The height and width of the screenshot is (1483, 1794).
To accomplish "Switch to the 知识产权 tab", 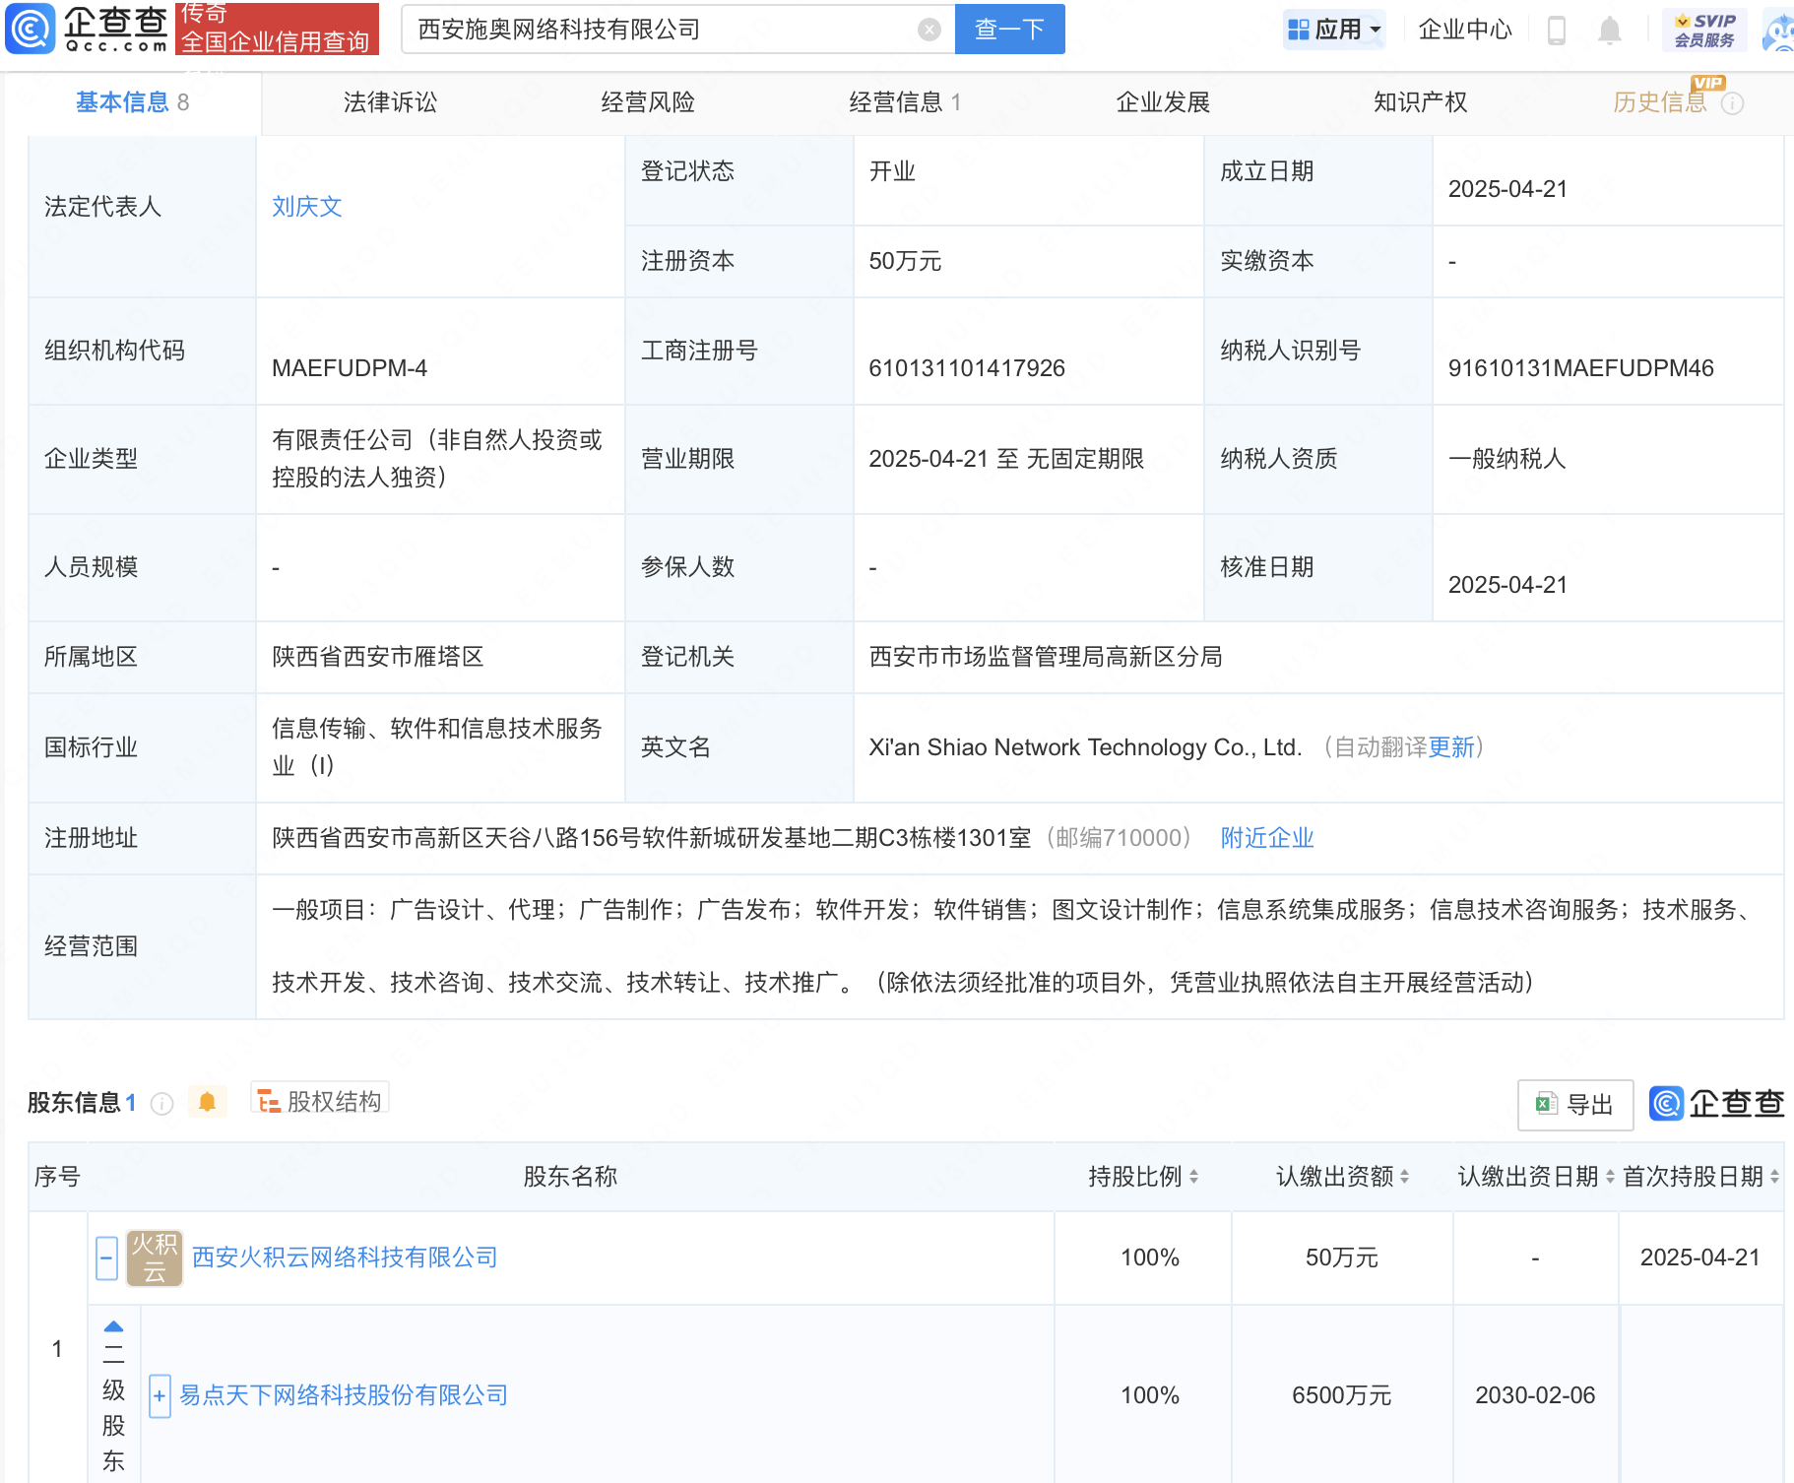I will tap(1420, 102).
